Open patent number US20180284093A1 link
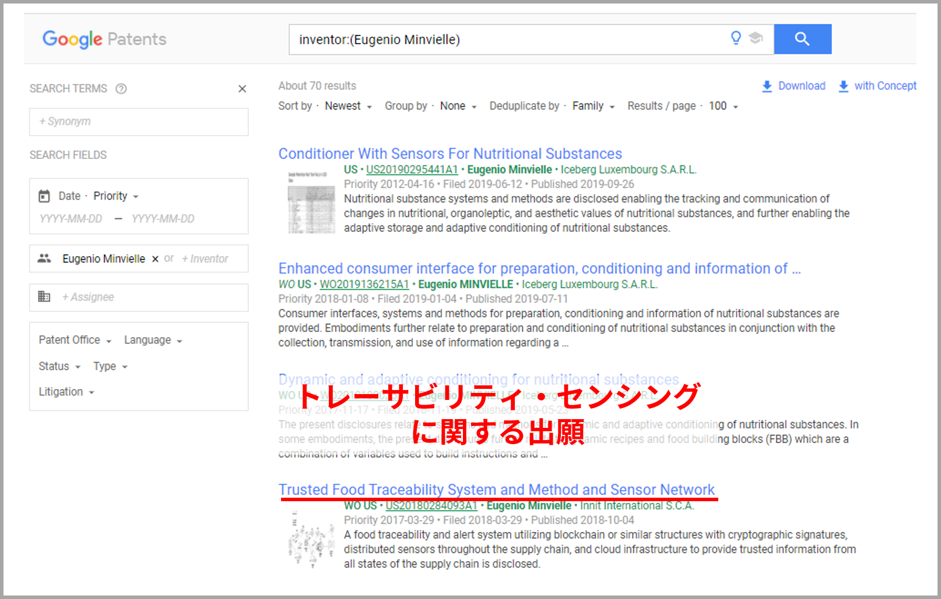941x599 pixels. pos(431,505)
